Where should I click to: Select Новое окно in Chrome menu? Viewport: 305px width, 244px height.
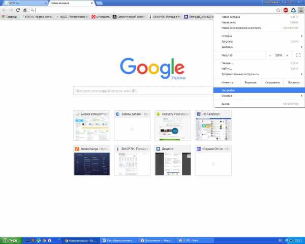tap(259, 22)
